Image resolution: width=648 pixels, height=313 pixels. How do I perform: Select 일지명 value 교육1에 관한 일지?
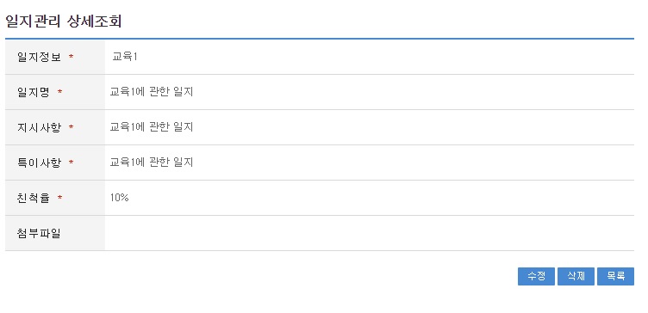152,92
